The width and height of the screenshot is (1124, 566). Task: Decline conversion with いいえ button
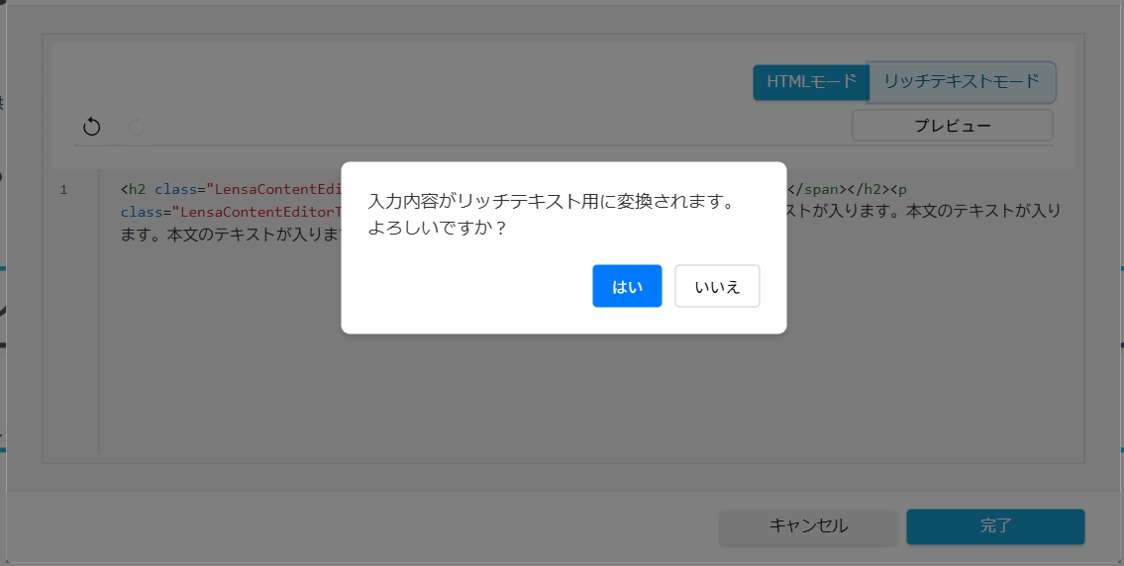717,287
